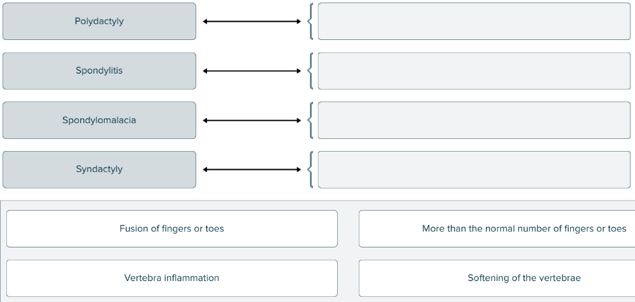Click the double arrow beside Syndactyly
Viewport: 635px width, 302px height.
pyautogui.click(x=252, y=169)
